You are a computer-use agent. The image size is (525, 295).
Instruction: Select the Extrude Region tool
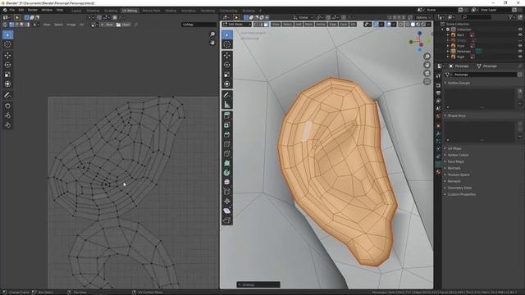pyautogui.click(x=227, y=116)
